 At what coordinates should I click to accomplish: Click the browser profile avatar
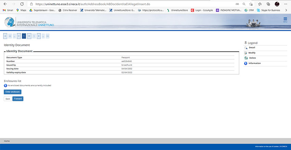coord(277,4)
